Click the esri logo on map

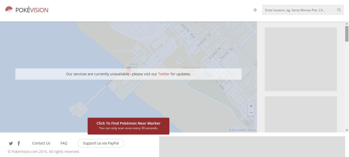click(249, 122)
